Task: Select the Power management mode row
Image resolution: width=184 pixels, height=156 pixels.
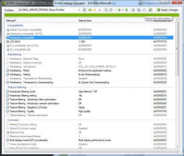Action: pos(89,144)
